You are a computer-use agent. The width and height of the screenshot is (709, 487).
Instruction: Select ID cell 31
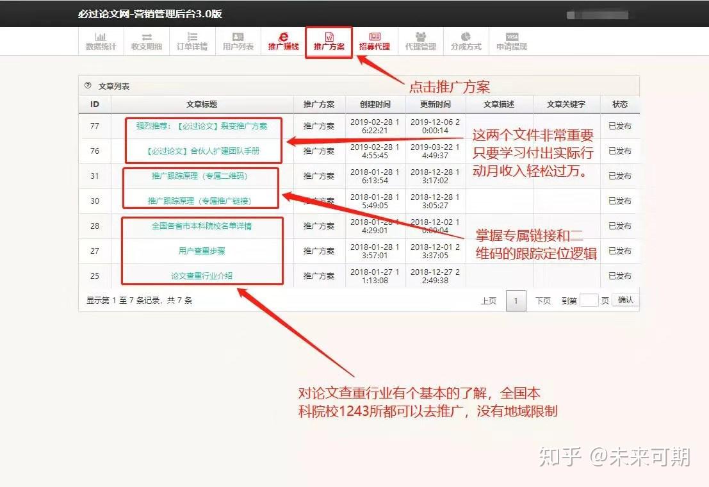point(95,176)
